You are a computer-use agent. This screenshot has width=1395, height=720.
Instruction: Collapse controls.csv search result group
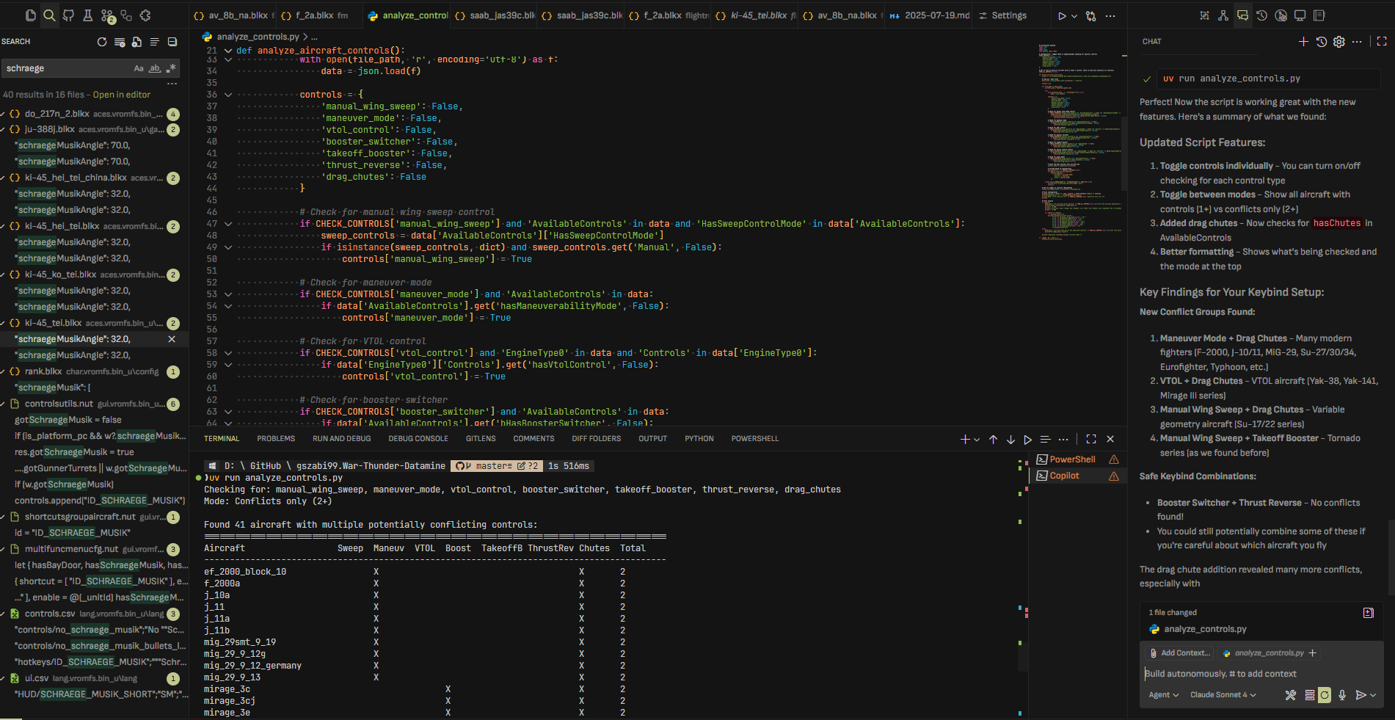[x=4, y=614]
